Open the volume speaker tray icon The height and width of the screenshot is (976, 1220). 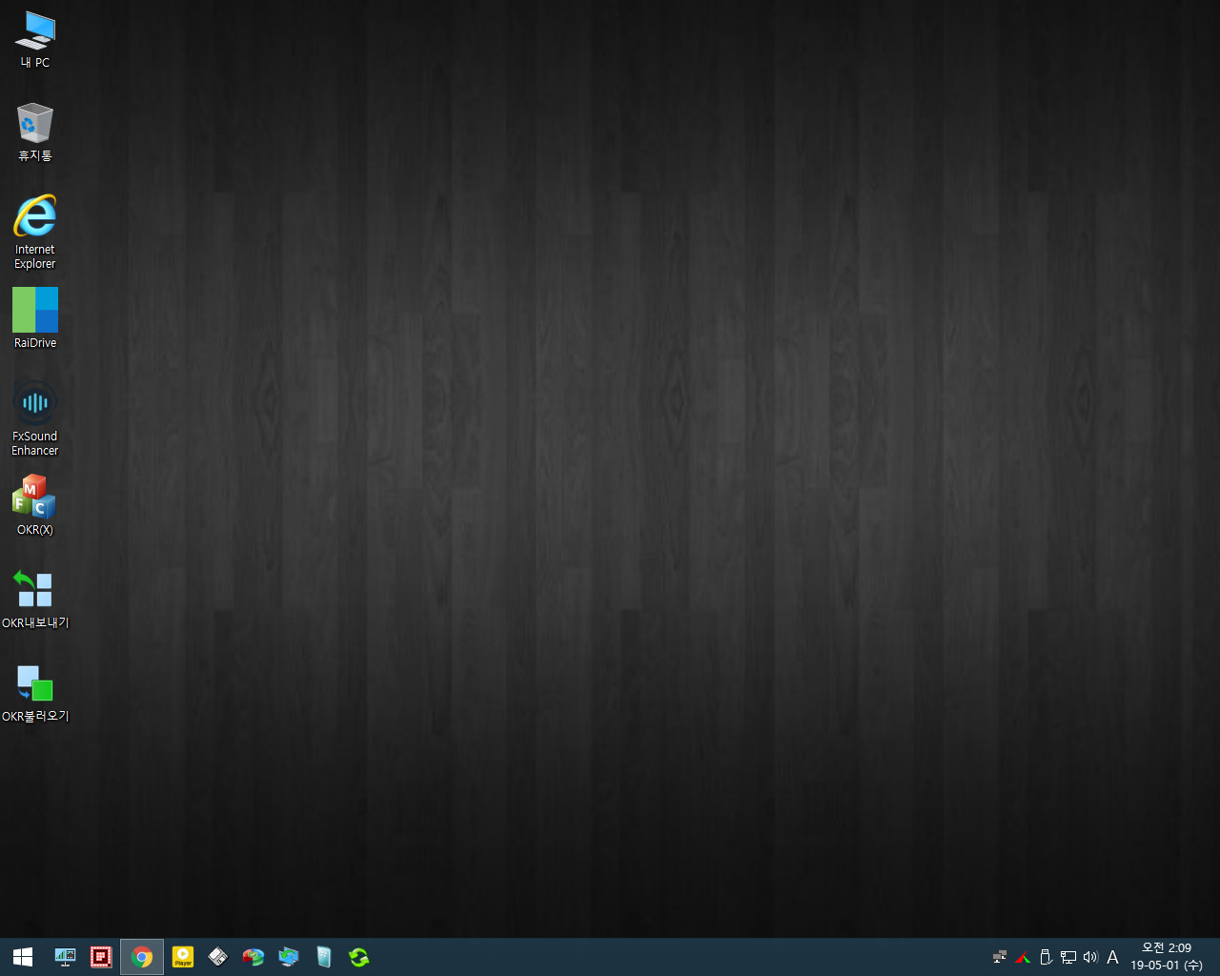click(x=1090, y=957)
